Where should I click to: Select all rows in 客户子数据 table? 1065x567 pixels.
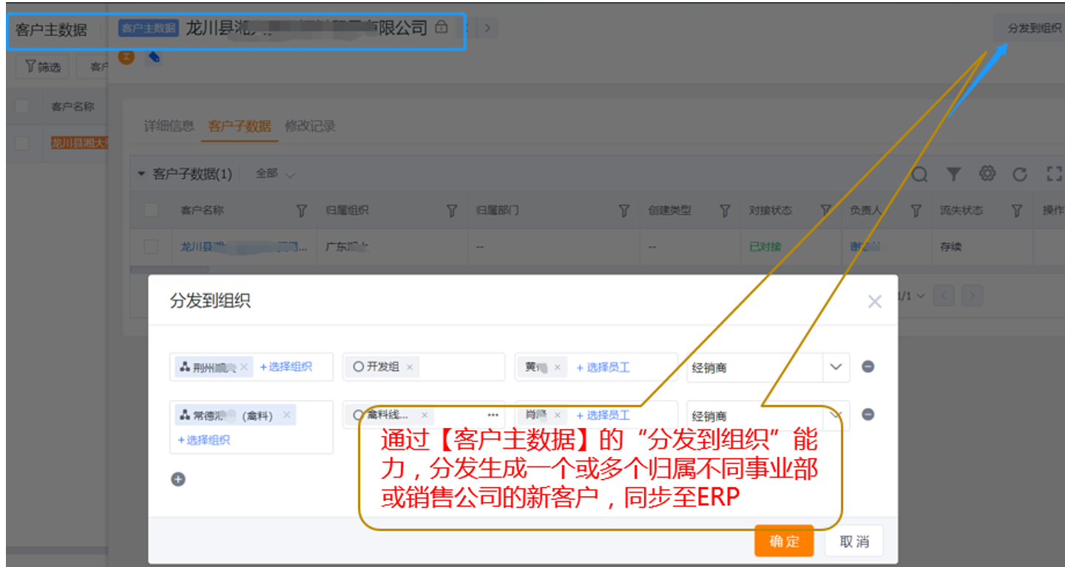[x=151, y=210]
